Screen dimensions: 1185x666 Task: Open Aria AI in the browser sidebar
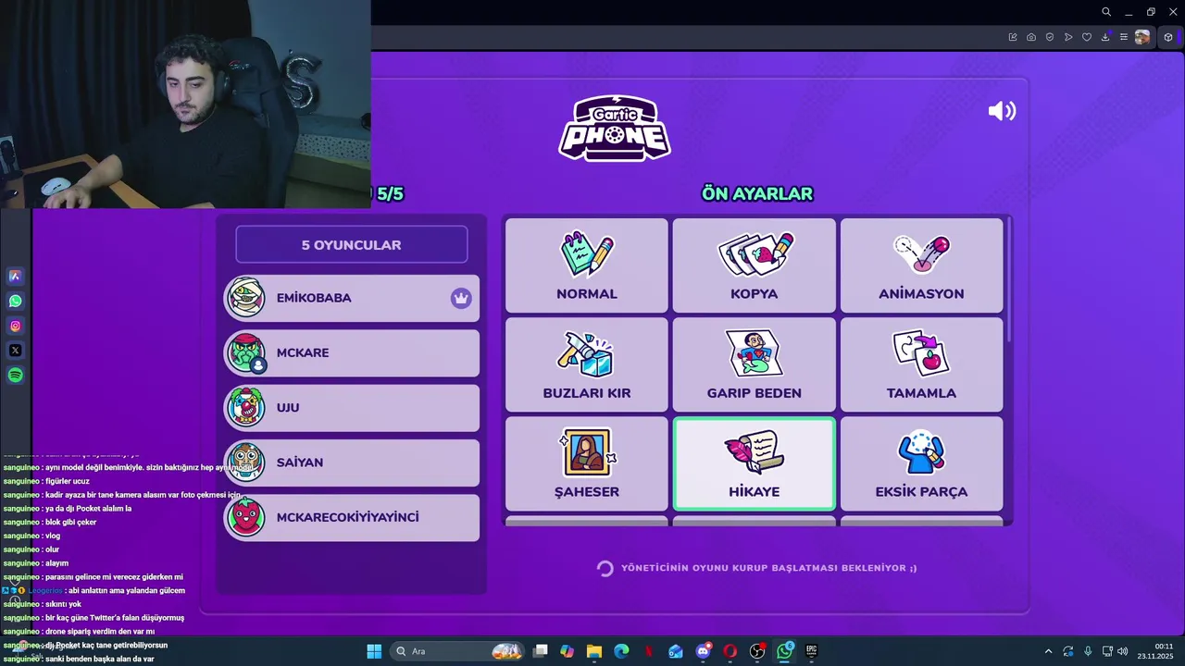(x=15, y=276)
